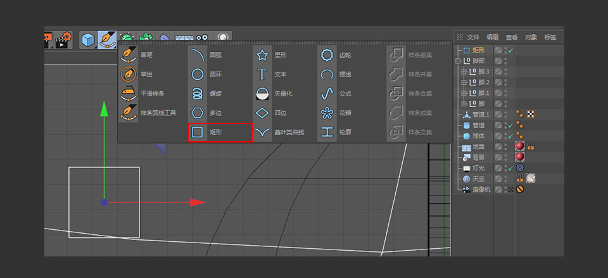Click the checkerboard texture tag on 管道.1
This screenshot has height=278, width=608.
(x=531, y=115)
